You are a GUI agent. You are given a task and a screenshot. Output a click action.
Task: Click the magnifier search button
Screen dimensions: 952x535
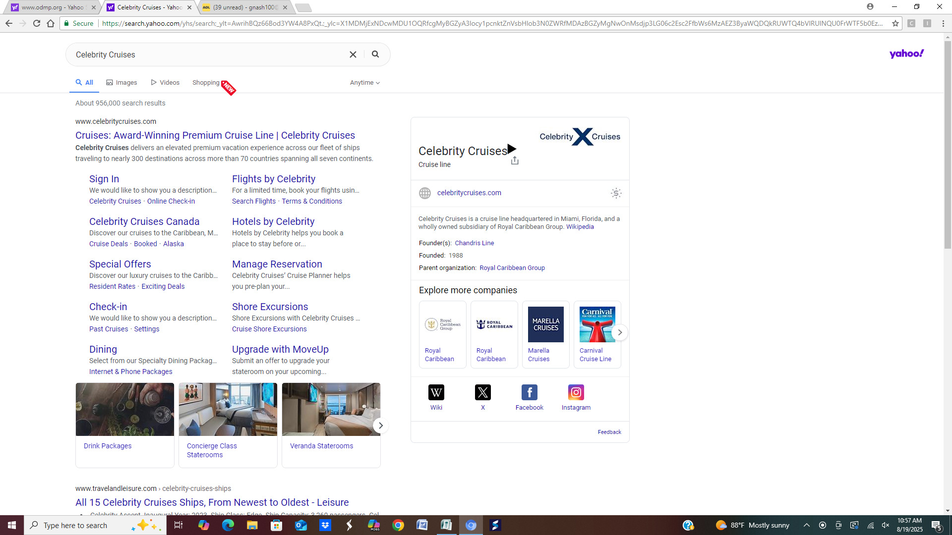pos(375,54)
